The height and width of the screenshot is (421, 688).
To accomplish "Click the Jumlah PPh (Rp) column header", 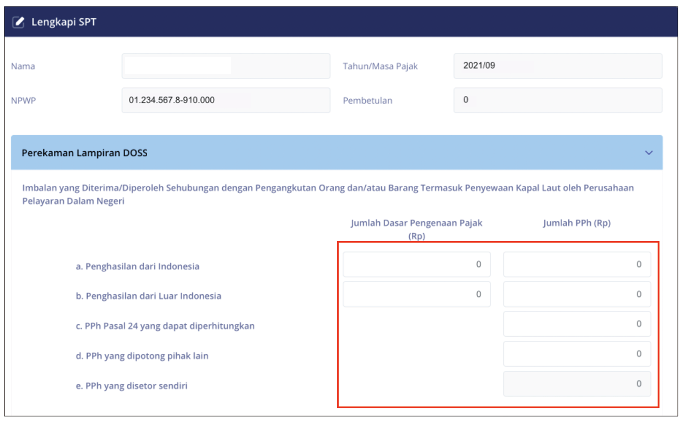I will 576,223.
